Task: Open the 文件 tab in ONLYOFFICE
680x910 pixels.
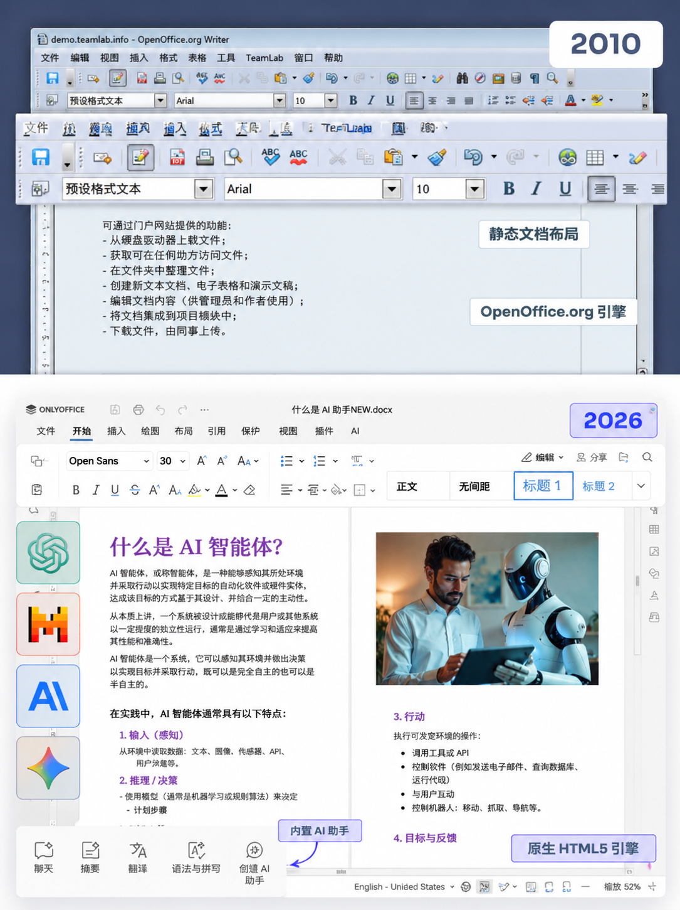Action: pos(46,431)
